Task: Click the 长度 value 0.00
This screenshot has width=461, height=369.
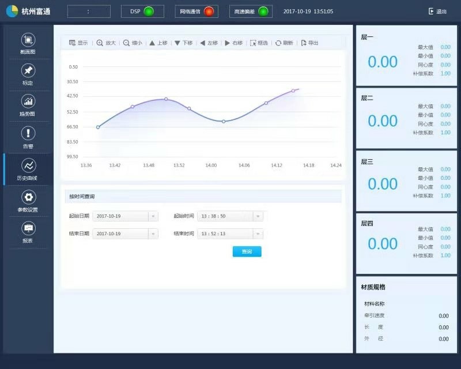Action: coord(444,327)
